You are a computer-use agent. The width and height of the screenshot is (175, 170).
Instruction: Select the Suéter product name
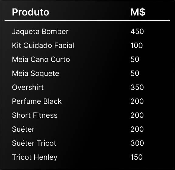23,129
